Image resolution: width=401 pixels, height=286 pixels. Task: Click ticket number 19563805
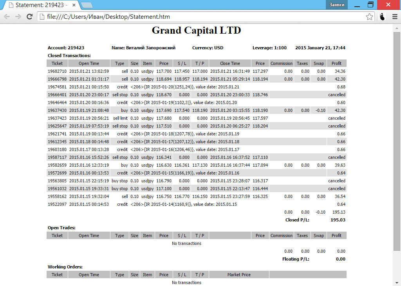[57, 181]
